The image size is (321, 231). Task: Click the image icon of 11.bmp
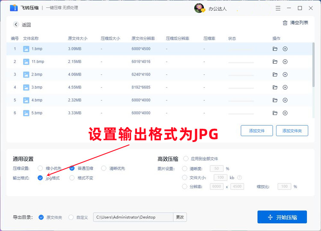(26, 62)
